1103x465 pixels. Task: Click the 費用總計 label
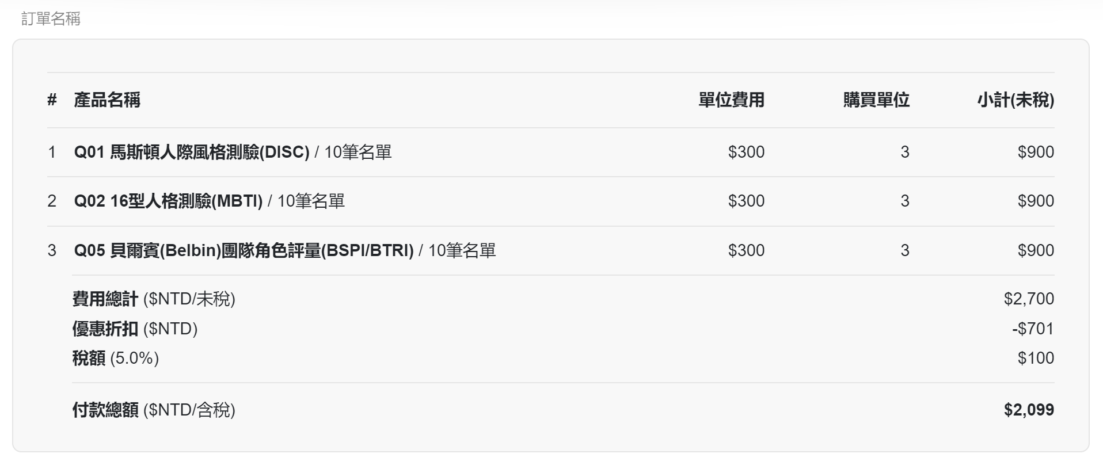pos(105,299)
